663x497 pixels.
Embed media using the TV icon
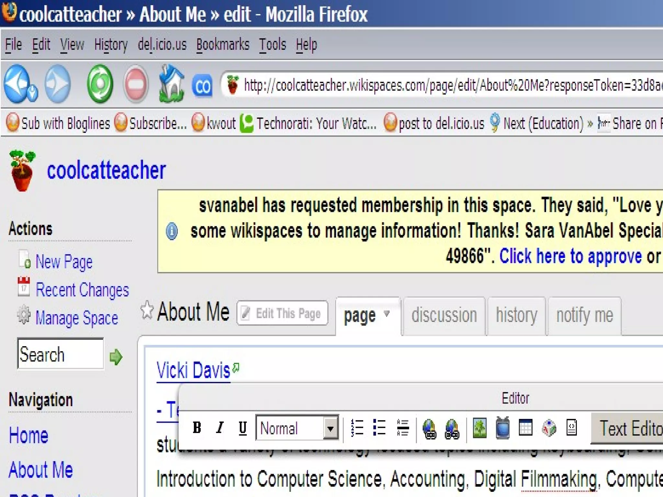click(x=502, y=428)
